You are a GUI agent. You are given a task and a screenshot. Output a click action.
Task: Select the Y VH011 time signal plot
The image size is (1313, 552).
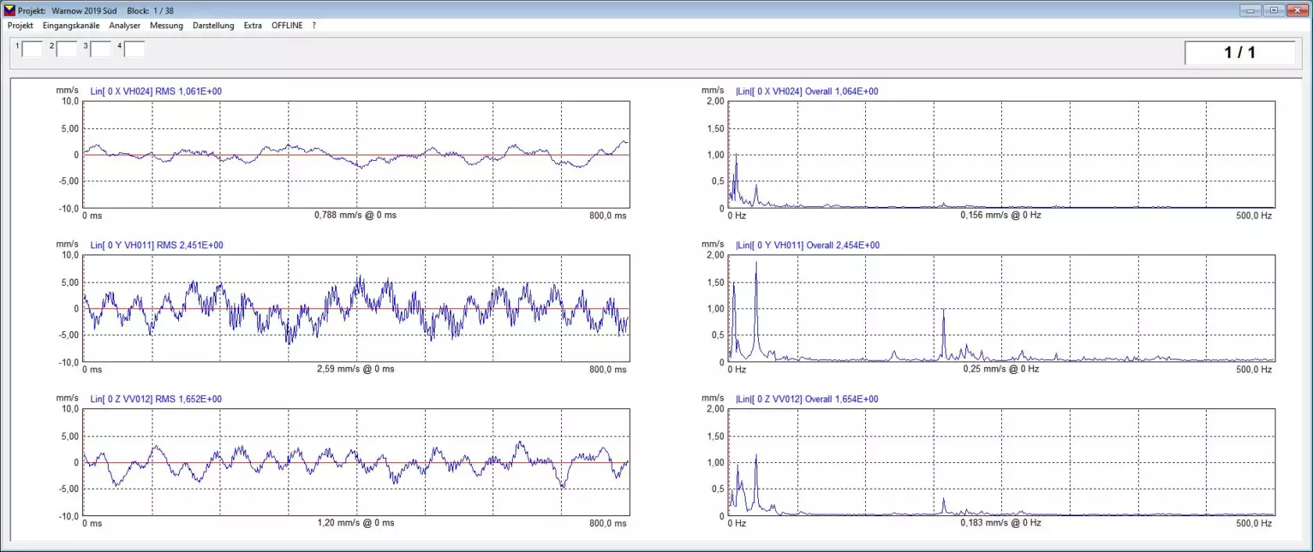point(356,308)
